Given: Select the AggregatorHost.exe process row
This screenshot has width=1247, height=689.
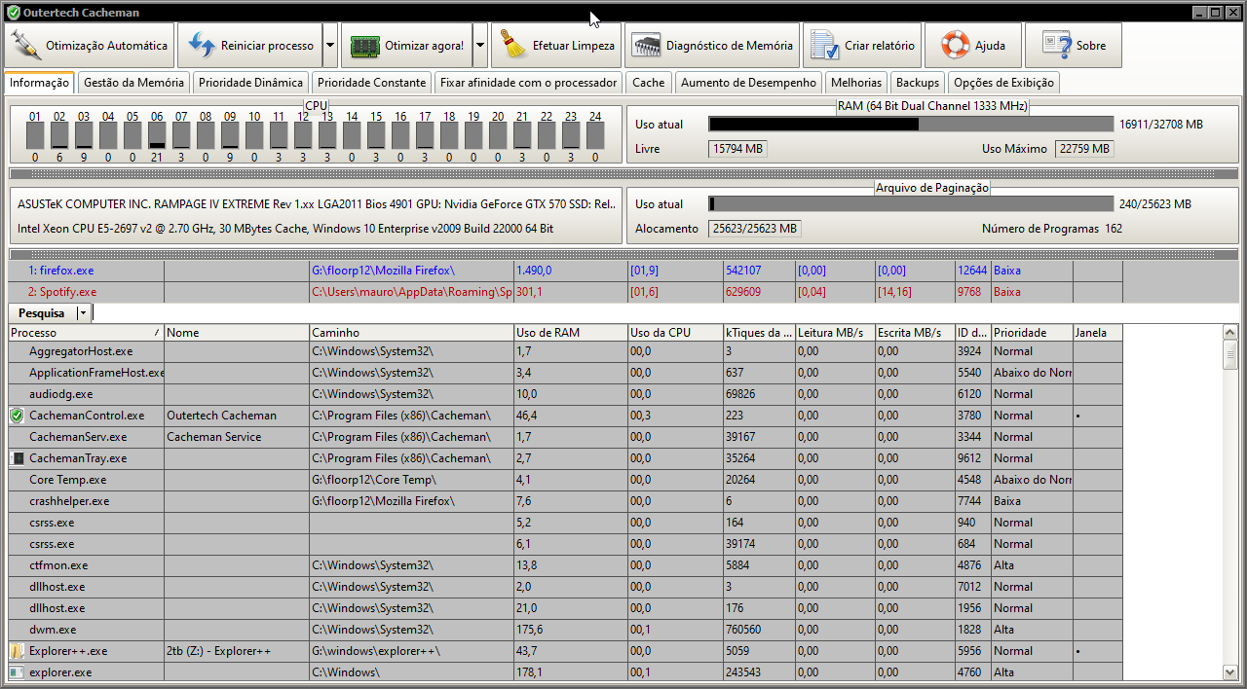Looking at the screenshot, I should pyautogui.click(x=565, y=351).
